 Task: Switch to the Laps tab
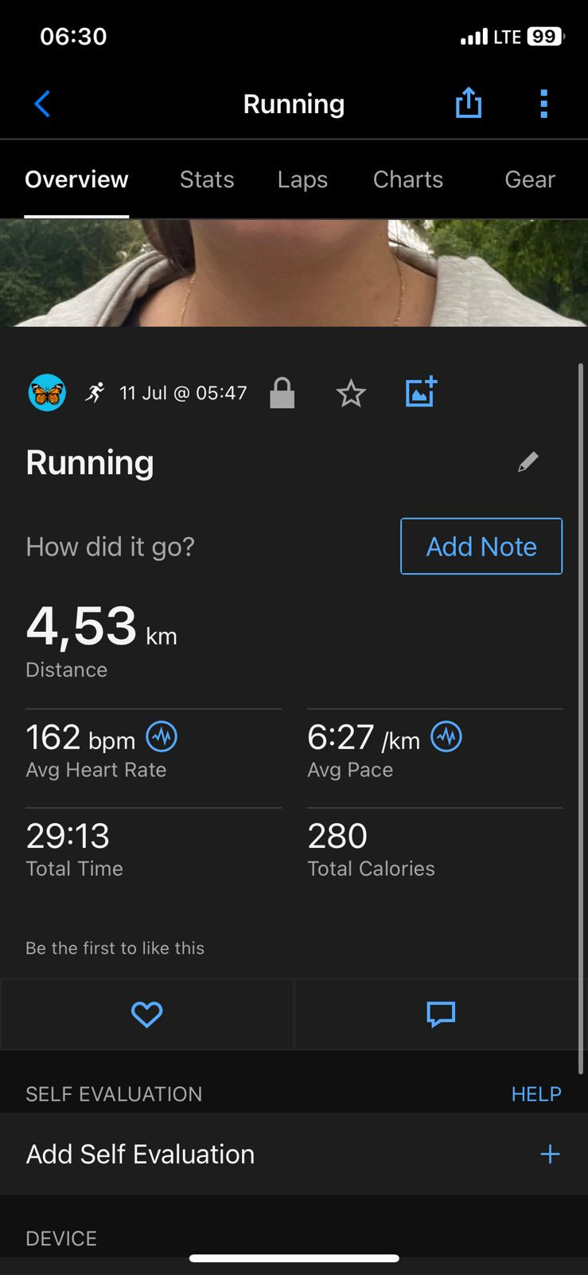(302, 179)
